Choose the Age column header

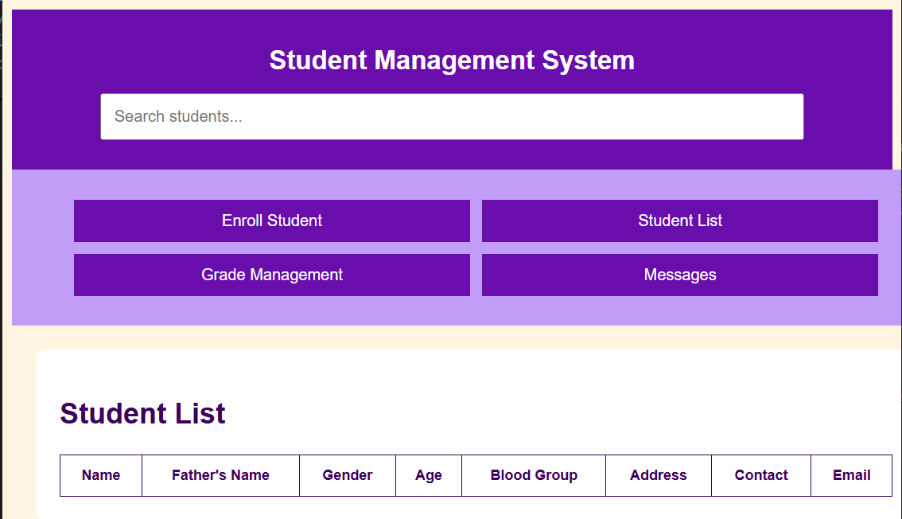point(428,475)
